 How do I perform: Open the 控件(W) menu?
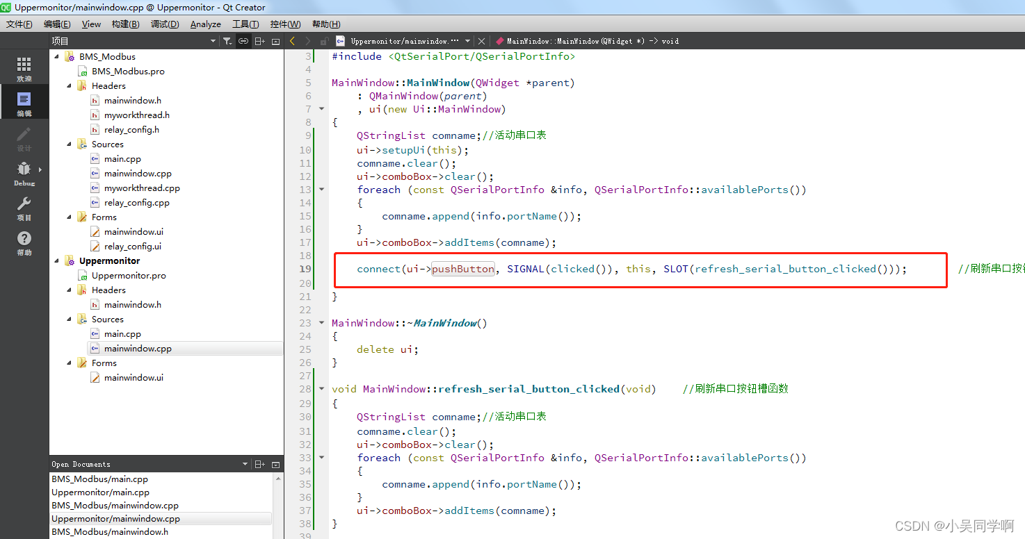coord(285,24)
